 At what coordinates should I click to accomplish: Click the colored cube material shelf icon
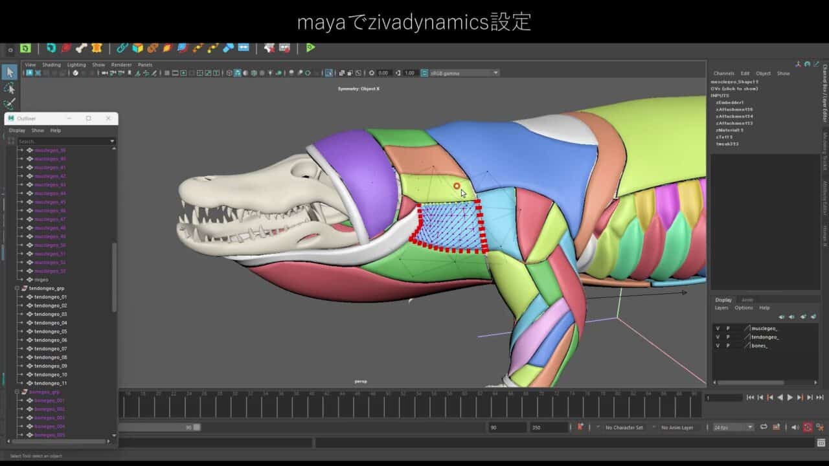[x=137, y=48]
